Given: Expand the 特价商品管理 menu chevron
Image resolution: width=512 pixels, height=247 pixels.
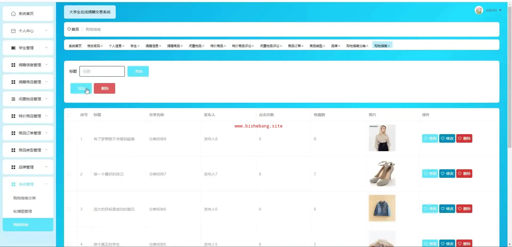Looking at the screenshot, I should [46, 116].
